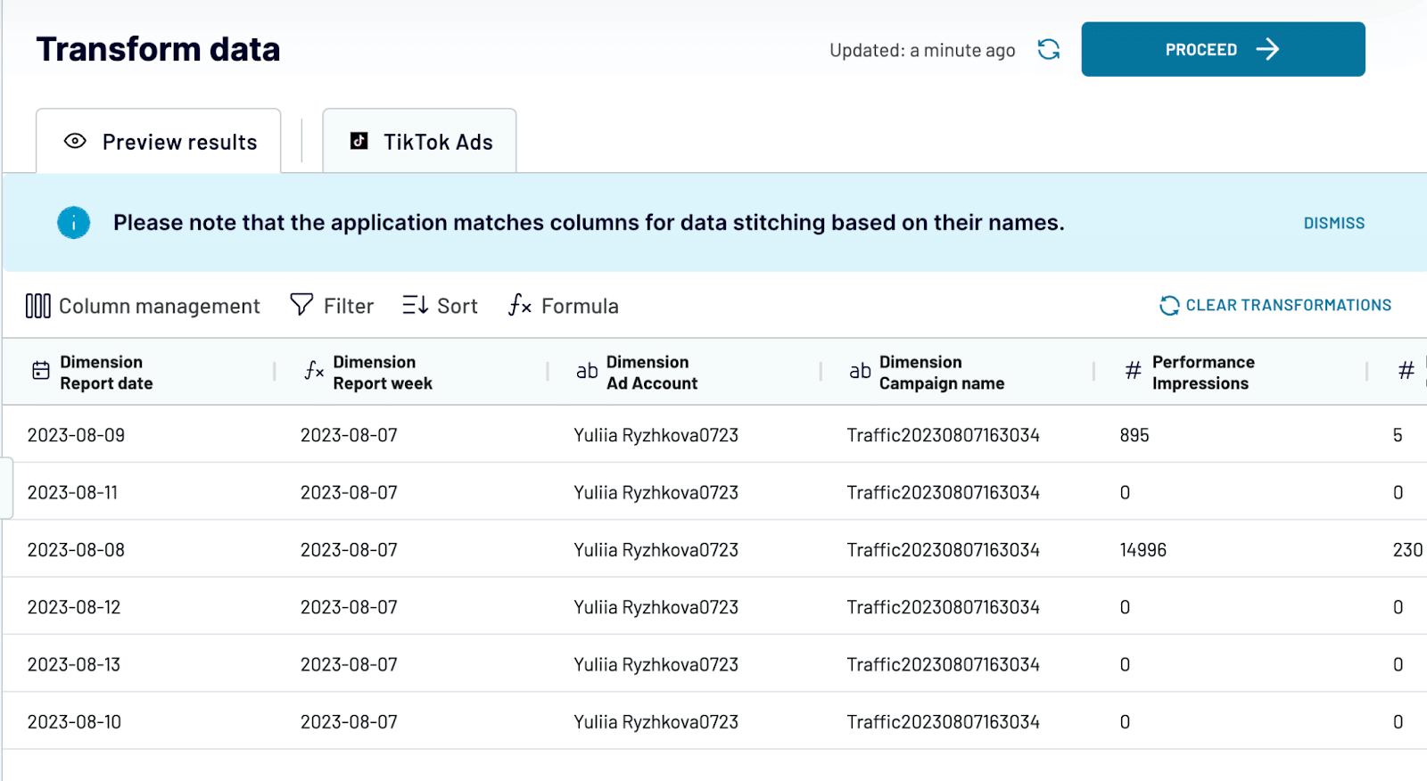
Task: Click the TikTok logo icon in tab
Action: (359, 141)
